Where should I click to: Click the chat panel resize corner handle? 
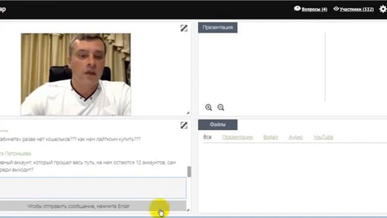tap(188, 210)
